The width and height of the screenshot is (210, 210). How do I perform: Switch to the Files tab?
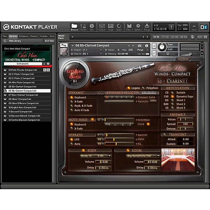5,36
